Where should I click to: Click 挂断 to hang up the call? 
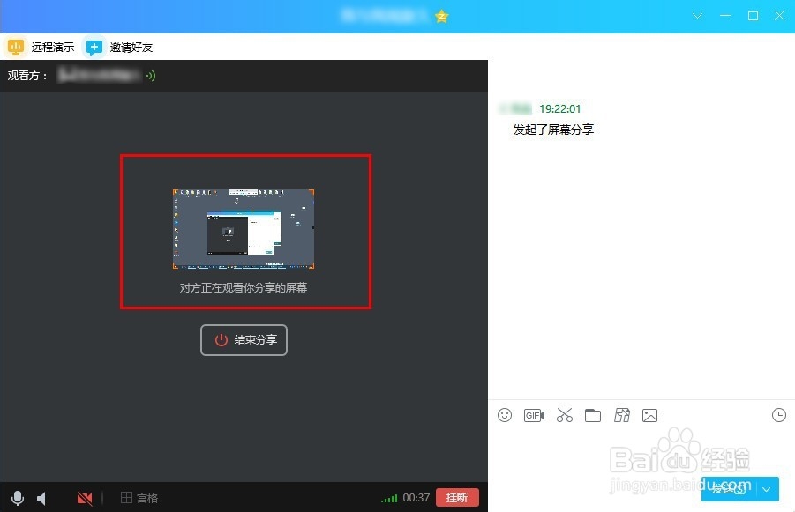coord(457,497)
